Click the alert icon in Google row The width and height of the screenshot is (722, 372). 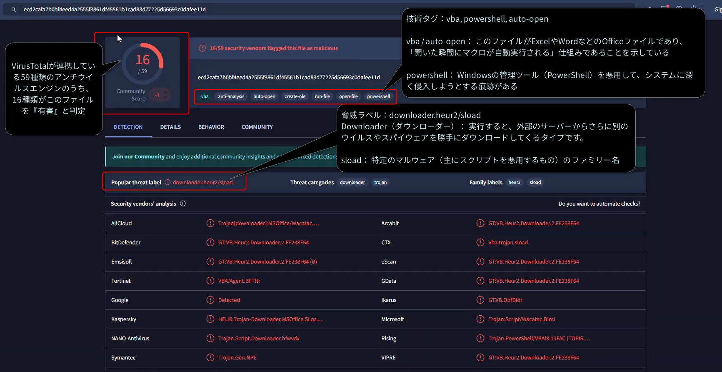(x=210, y=300)
